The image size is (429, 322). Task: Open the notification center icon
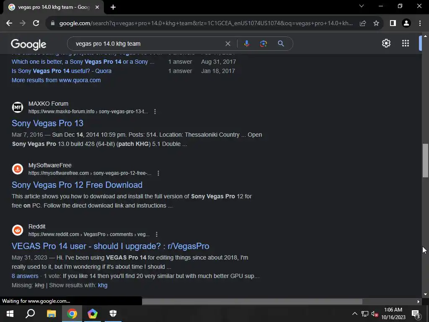tap(416, 314)
